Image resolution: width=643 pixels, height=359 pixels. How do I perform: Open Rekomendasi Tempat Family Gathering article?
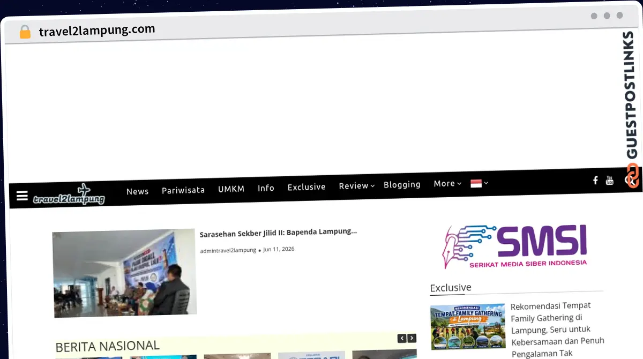(x=557, y=329)
